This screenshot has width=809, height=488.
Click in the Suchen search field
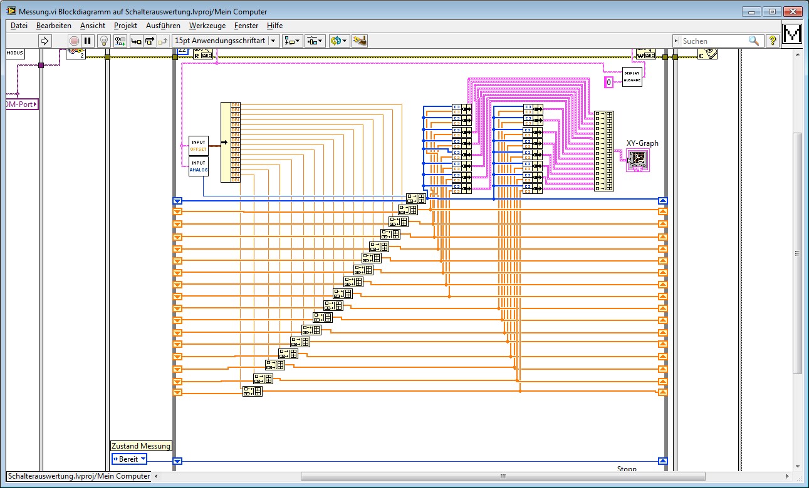coord(714,41)
